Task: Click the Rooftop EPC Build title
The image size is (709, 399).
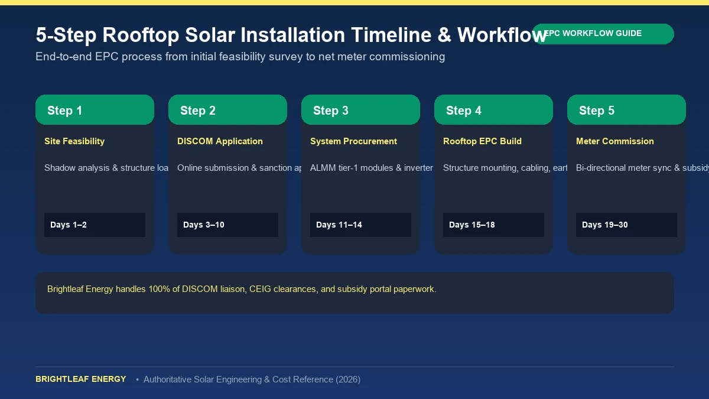Action: 482,141
